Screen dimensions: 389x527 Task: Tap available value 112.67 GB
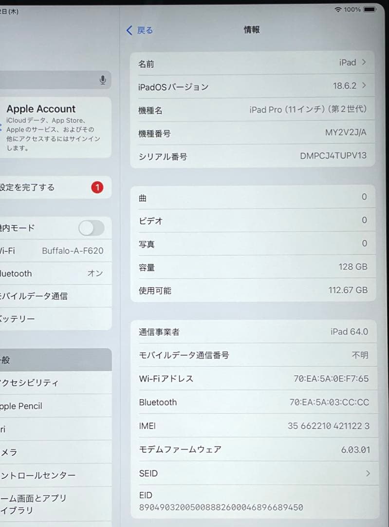click(x=348, y=290)
